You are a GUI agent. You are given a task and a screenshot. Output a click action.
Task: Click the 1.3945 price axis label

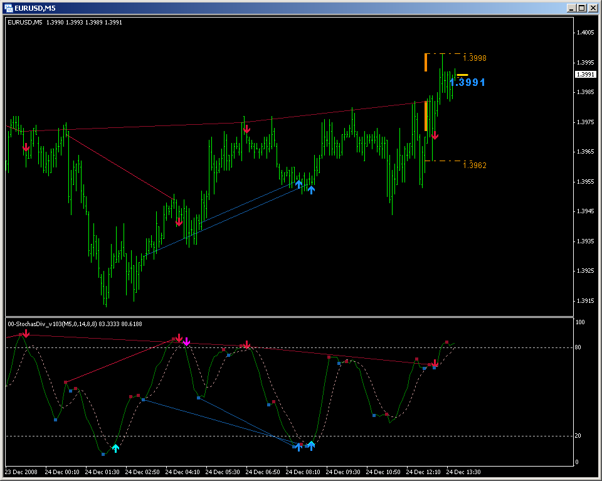click(x=586, y=211)
